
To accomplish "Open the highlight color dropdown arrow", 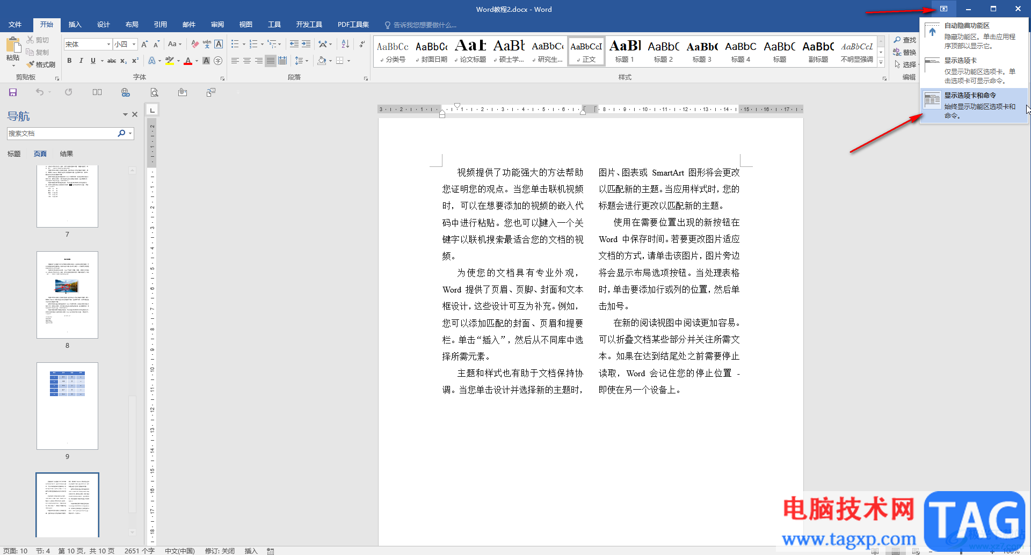I will (178, 61).
